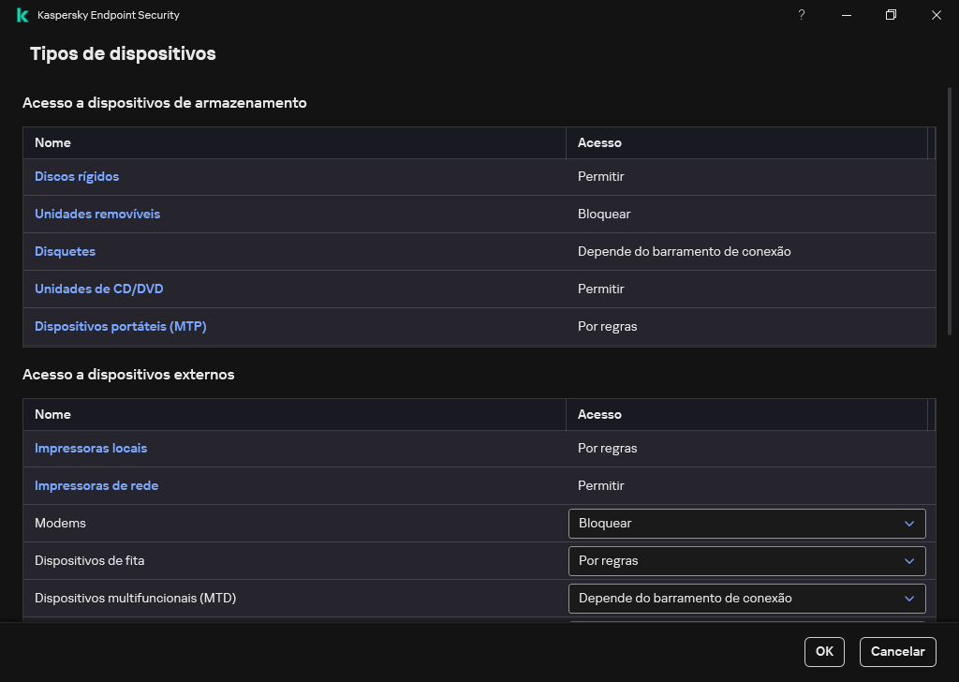959x682 pixels.
Task: Open the Unidades removíveis settings
Action: [97, 214]
